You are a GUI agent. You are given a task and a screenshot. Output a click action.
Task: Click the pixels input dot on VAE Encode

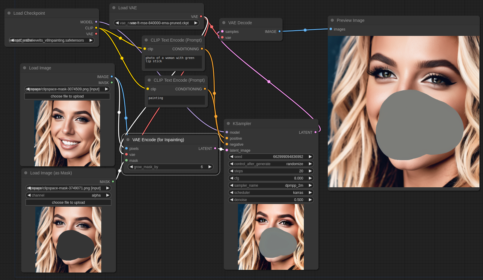(126, 148)
